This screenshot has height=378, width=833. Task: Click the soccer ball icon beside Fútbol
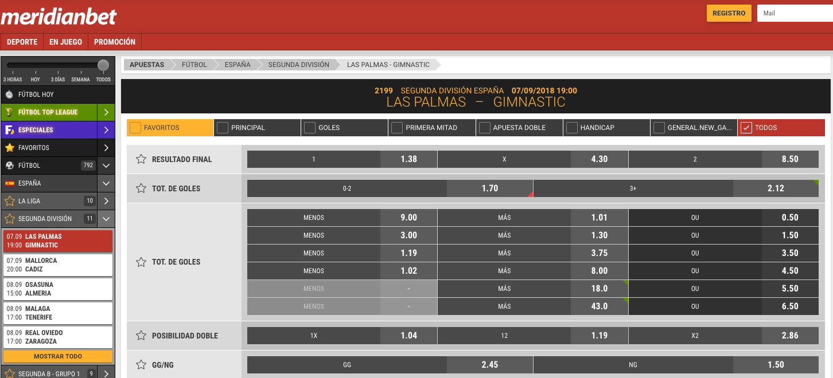pos(9,166)
